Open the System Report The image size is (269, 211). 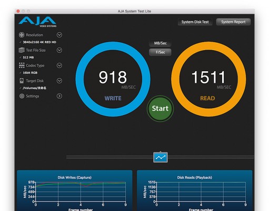click(x=233, y=22)
